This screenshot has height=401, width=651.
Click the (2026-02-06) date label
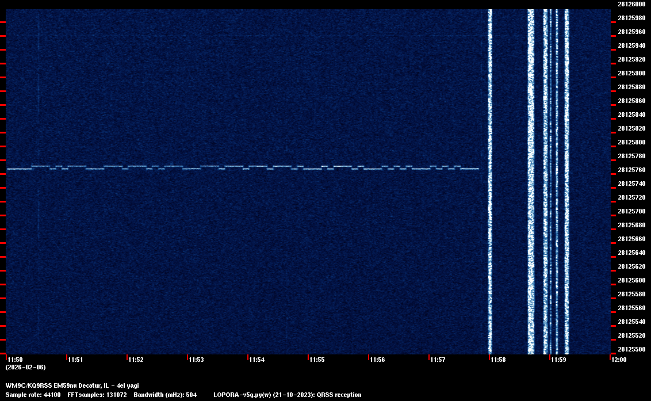point(25,367)
